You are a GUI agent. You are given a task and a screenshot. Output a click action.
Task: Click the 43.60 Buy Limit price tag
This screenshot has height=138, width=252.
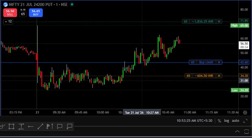244,62
